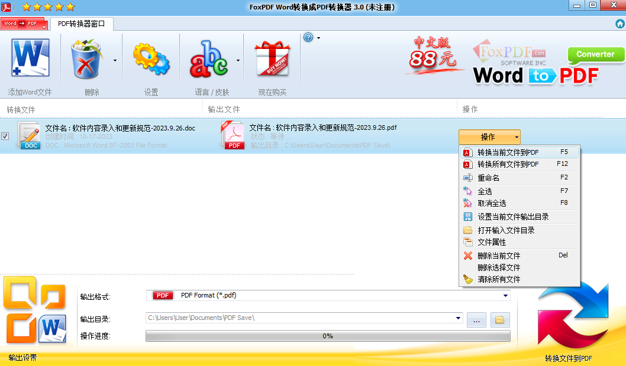
Task: Open Settings (设置) gears icon
Action: coord(151,58)
